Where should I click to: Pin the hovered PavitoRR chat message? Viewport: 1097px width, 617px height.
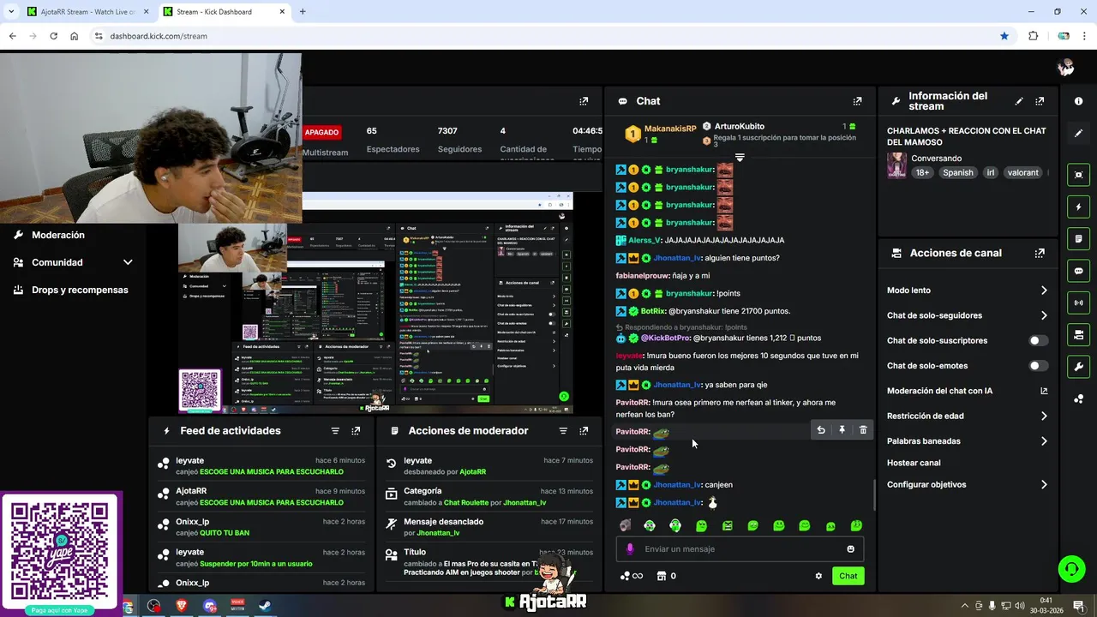[842, 430]
